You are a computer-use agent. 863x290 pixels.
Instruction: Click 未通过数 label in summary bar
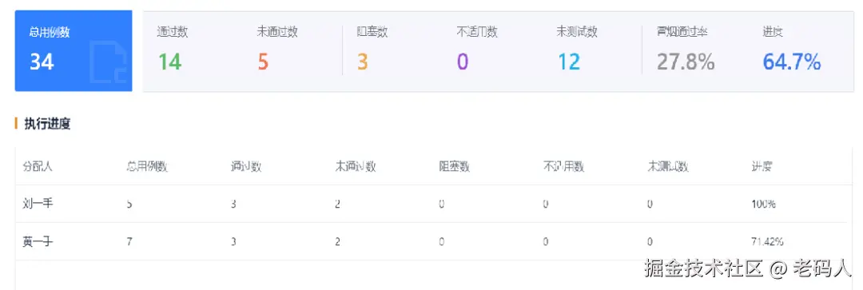click(277, 32)
